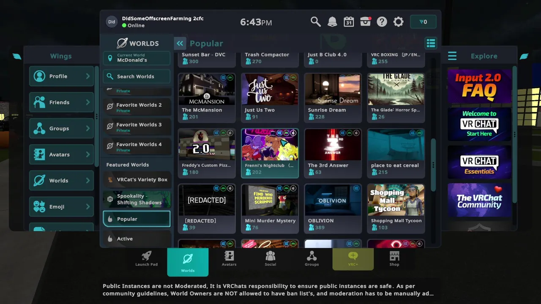Open the Input 2.0 FAQ banner
Viewport: 541px width, 304px height.
tap(479, 86)
